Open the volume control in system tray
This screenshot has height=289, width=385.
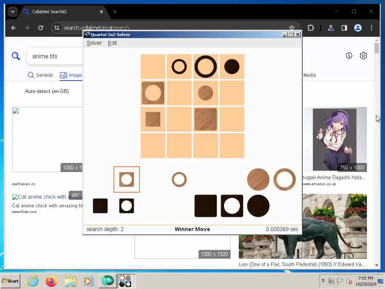(349, 281)
